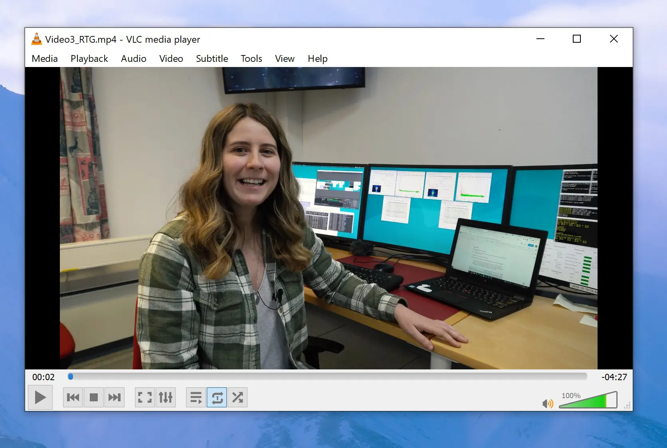Mute audio via speaker icon
The height and width of the screenshot is (448, 667).
point(548,404)
